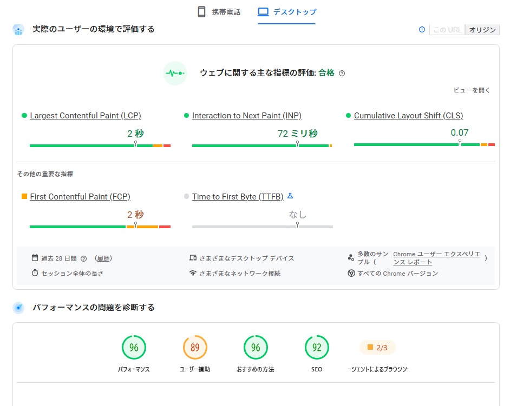Screen dimensions: 510x406
Task: Open Chrome ユーザー エクスペリエンス レポート link
Action: coord(436,258)
